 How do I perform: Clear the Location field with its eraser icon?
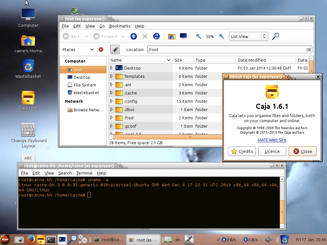[x=308, y=49]
